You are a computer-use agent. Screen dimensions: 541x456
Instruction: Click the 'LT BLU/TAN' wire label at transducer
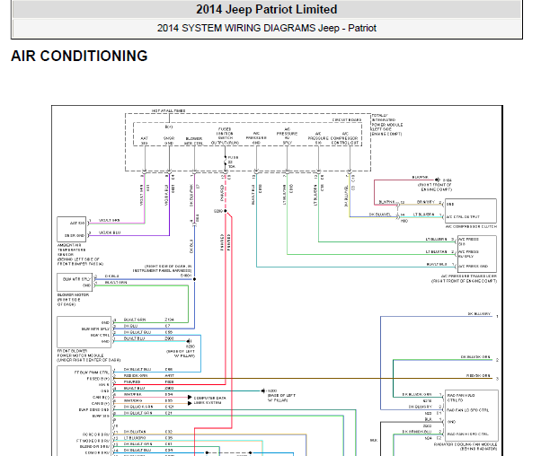[436, 251]
